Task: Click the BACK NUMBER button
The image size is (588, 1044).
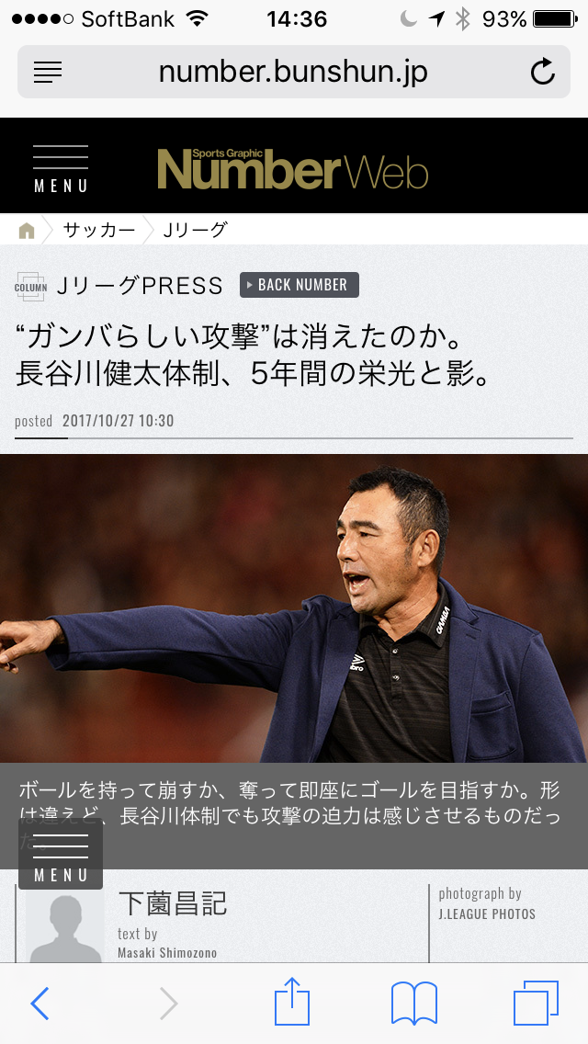Action: (x=300, y=285)
